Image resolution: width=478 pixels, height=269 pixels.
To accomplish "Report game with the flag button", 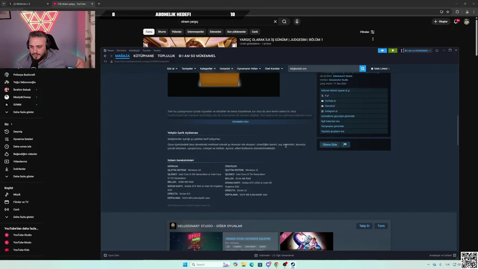I will point(345,145).
